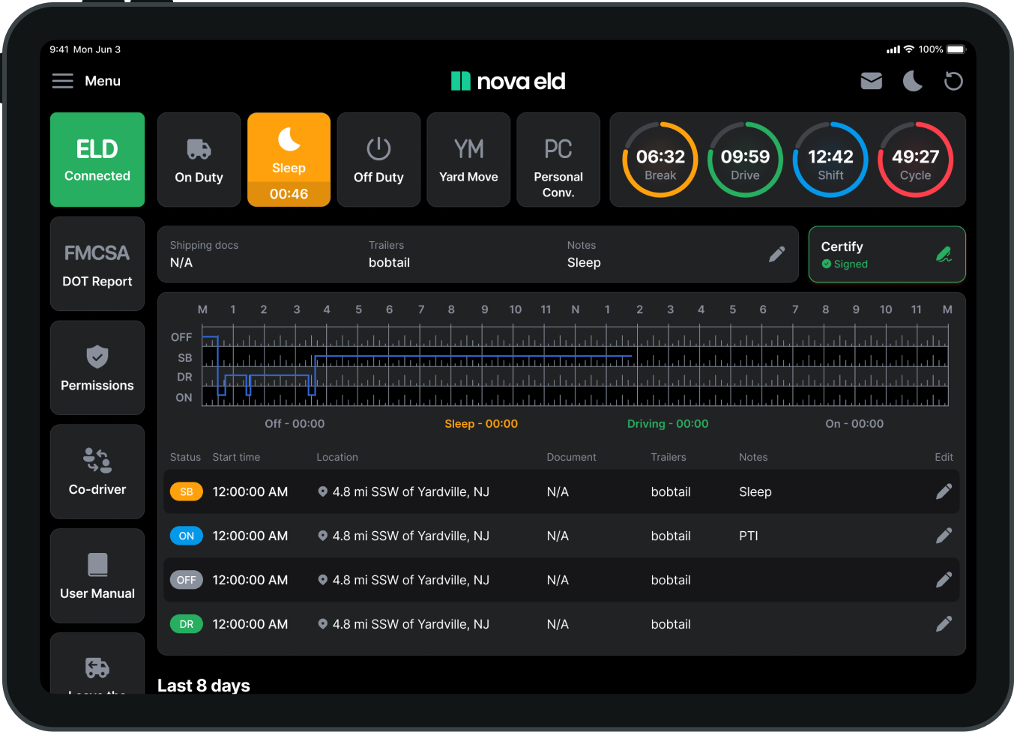Open the Drive timer gauge
The image size is (1014, 732).
click(x=745, y=160)
